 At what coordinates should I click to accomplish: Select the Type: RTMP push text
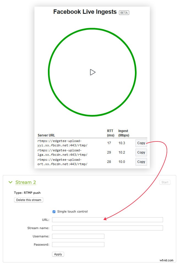click(x=27, y=193)
